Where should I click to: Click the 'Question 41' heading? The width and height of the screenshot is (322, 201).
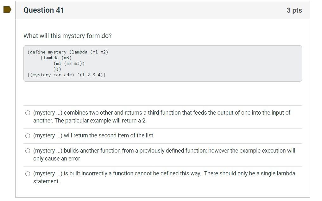44,10
